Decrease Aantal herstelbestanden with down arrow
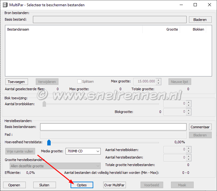This screenshot has height=191, width=217. pyautogui.click(x=189, y=159)
